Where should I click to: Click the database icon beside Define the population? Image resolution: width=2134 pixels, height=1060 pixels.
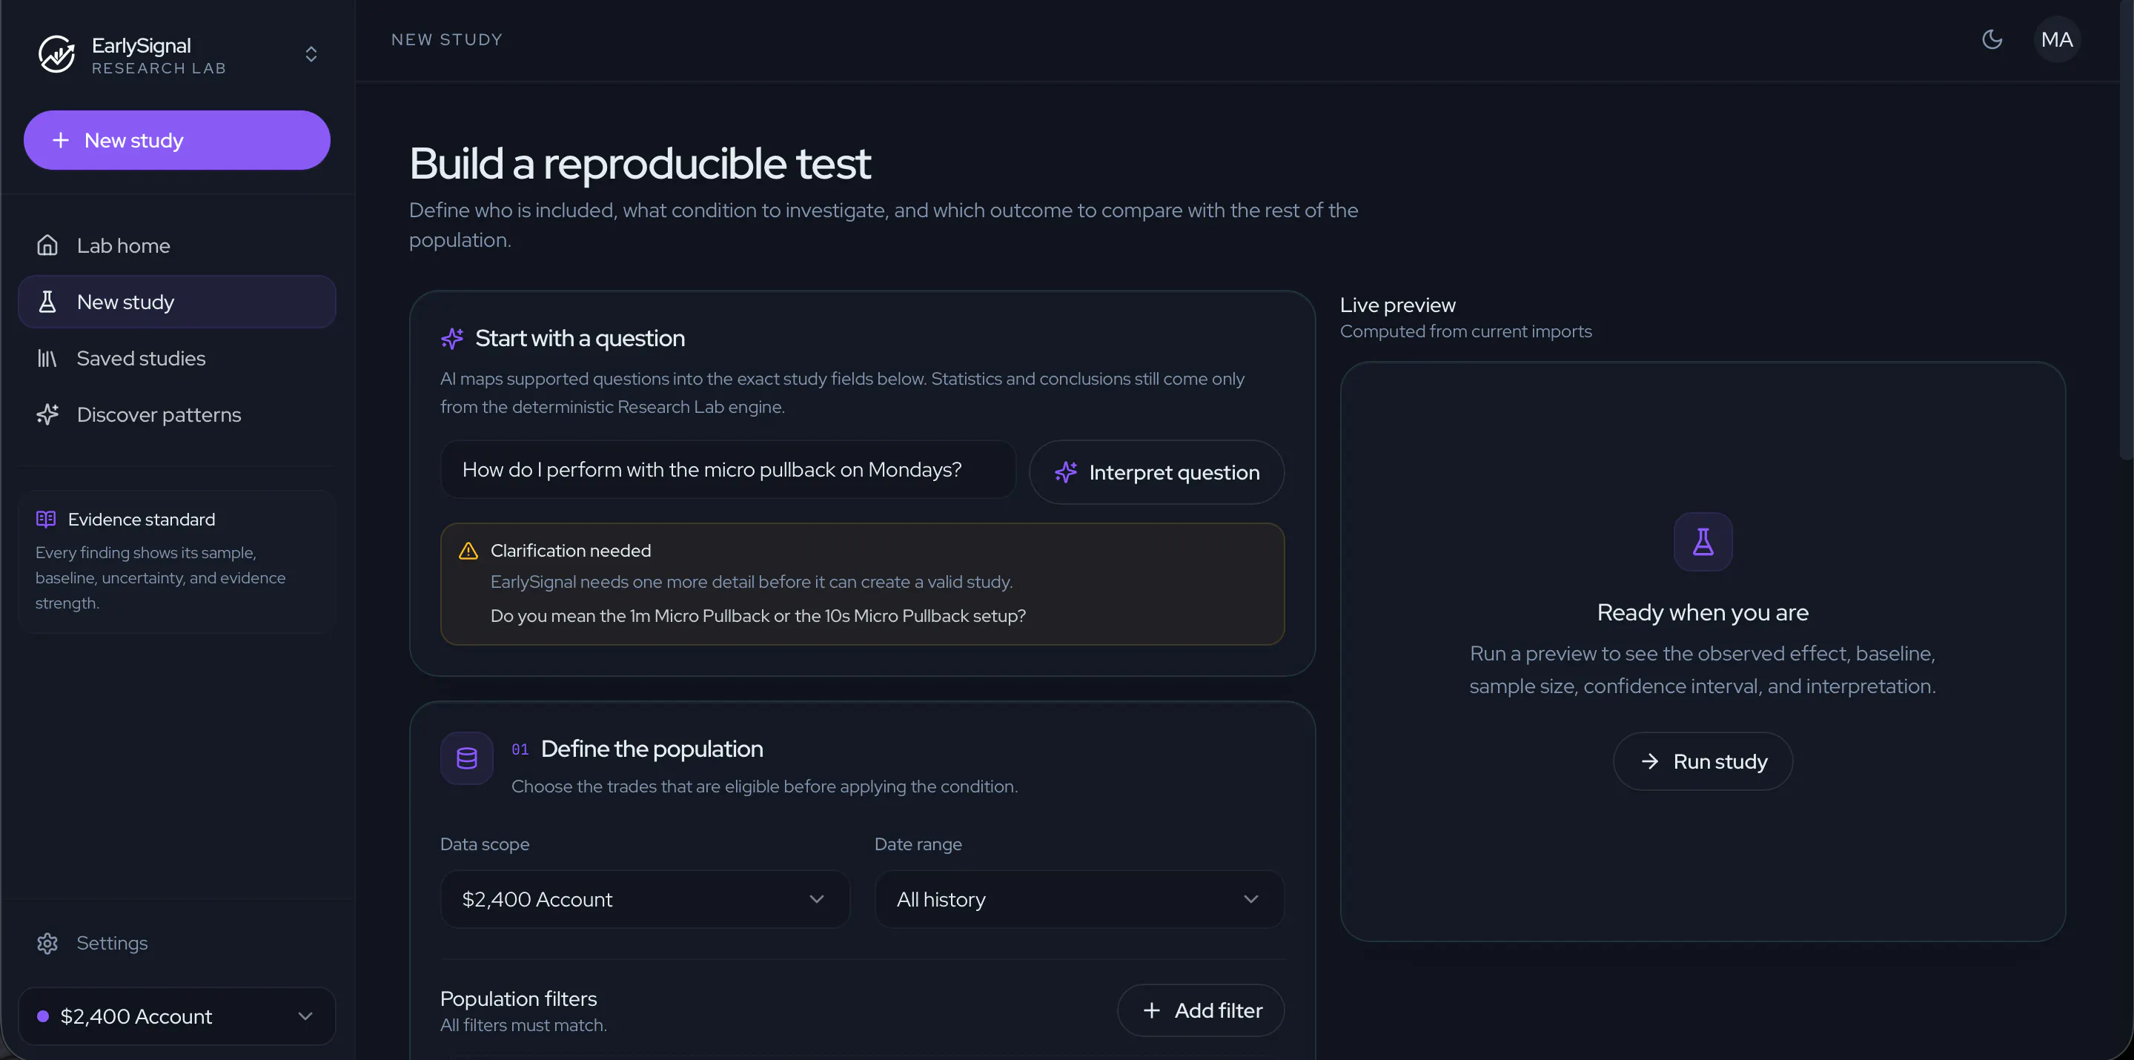pos(466,758)
